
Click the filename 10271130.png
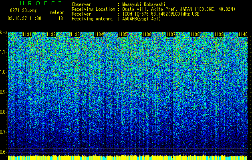22,11
